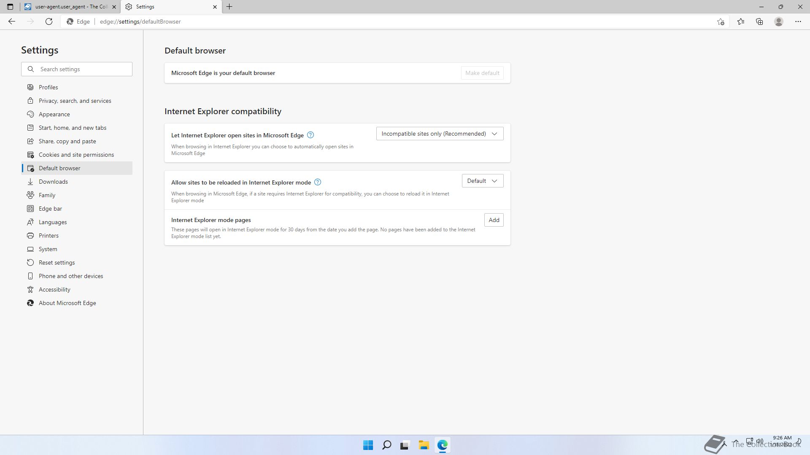Click the Internet Explorer mode pages label
Viewport: 810px width, 455px height.
(x=211, y=220)
